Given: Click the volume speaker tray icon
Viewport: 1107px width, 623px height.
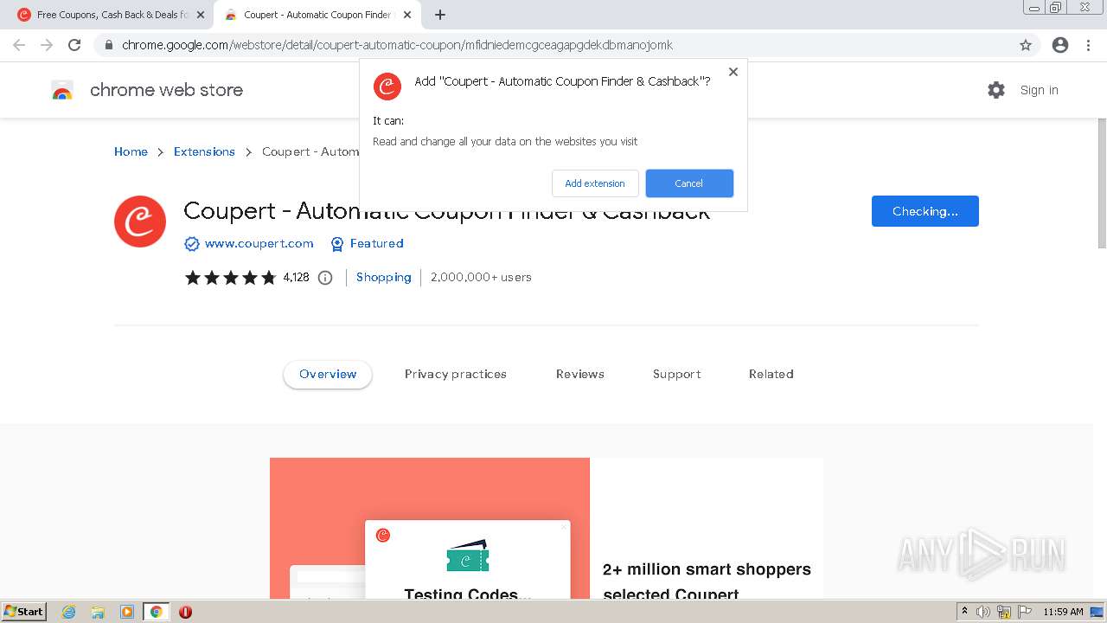Looking at the screenshot, I should tap(983, 612).
